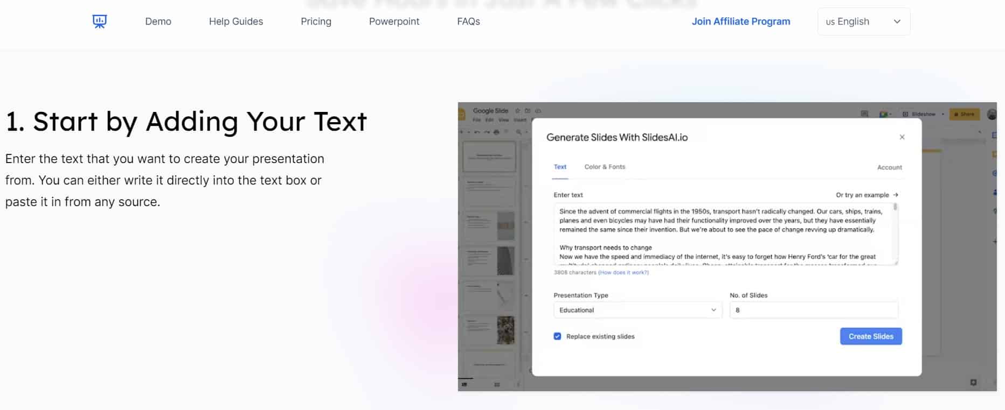Image resolution: width=1005 pixels, height=410 pixels.
Task: Click the yellow Share button
Action: [964, 114]
